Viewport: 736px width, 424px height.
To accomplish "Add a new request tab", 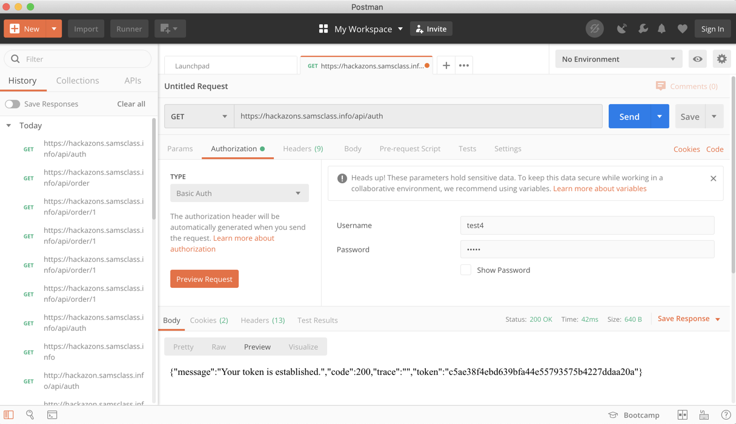I will [446, 65].
